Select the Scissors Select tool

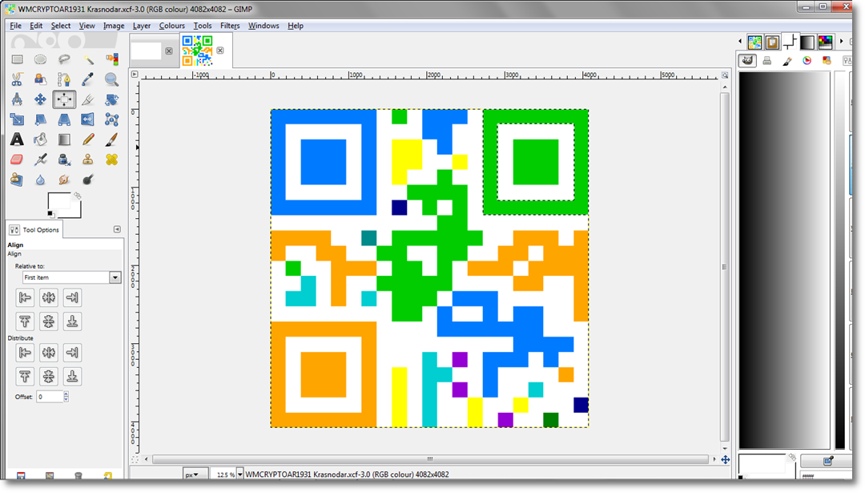pyautogui.click(x=17, y=79)
